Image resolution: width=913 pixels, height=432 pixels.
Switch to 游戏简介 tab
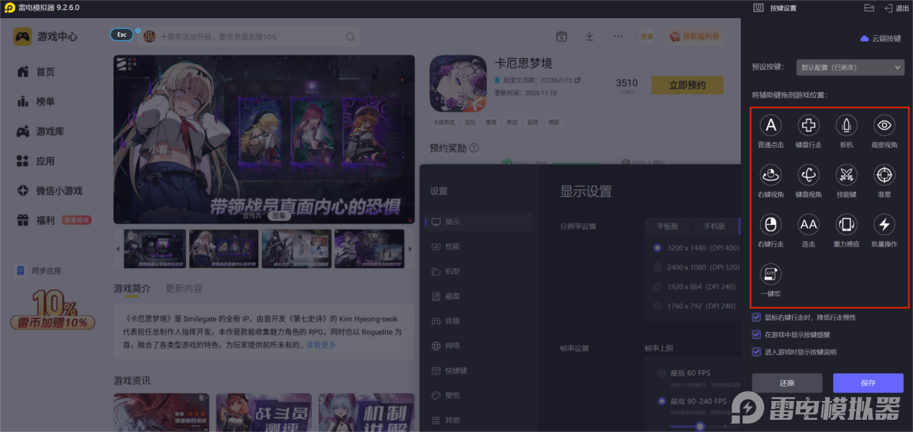click(132, 288)
